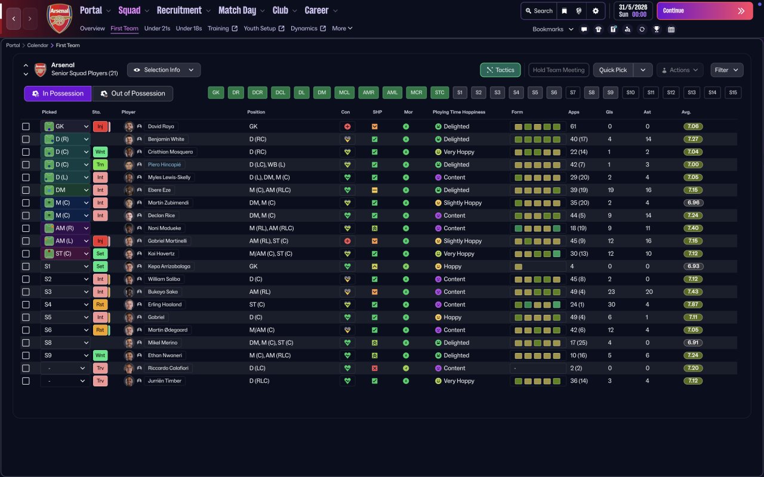This screenshot has height=477, width=764.
Task: Click Noni Madueke's morale icon
Action: point(406,228)
